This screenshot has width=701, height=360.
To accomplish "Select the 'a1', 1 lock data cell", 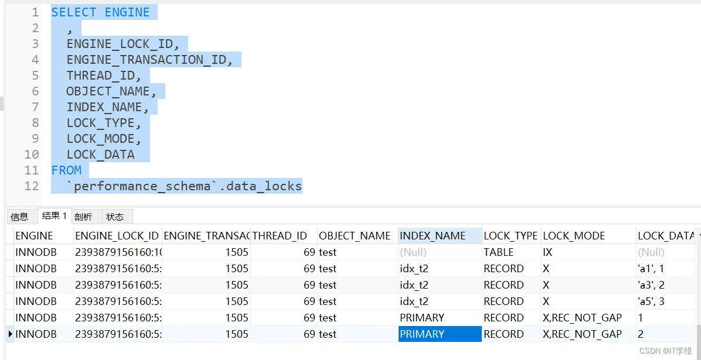I will click(x=666, y=269).
